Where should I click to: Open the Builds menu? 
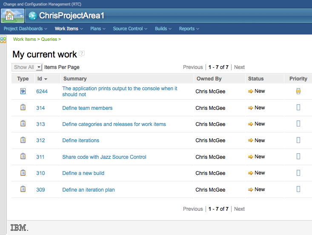[163, 29]
